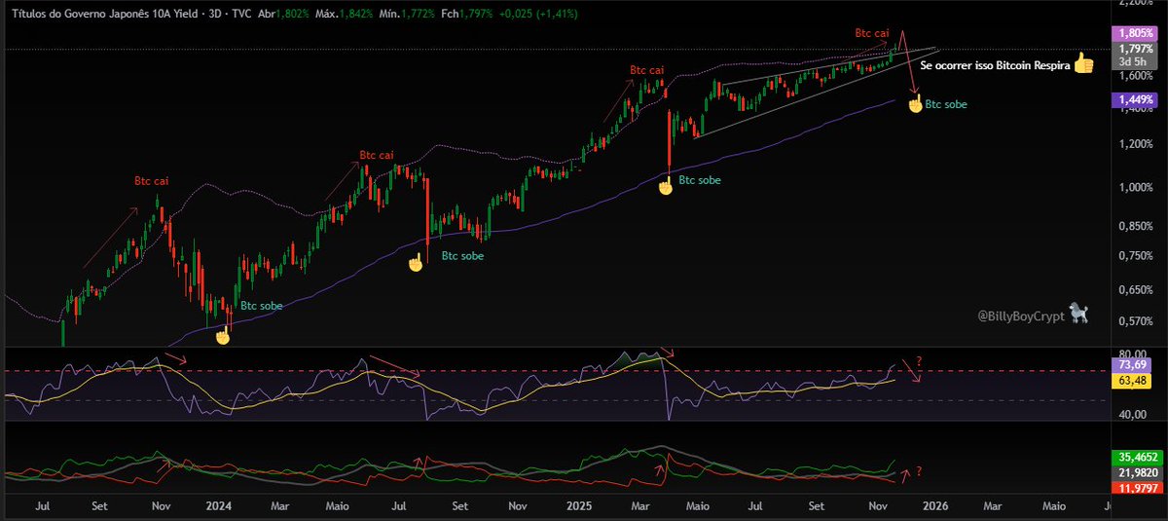Select the thumbs-up emoji next to Bitcoin Respira
Viewport: 1168px width, 521px height.
click(x=1084, y=64)
